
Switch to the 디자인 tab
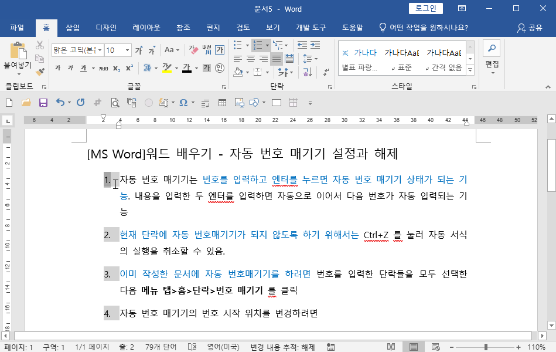click(106, 28)
